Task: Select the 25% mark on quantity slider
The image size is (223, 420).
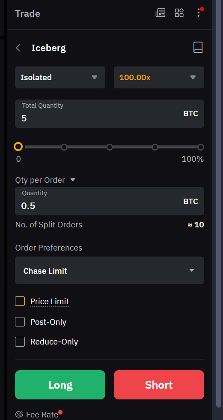Action: 64,147
